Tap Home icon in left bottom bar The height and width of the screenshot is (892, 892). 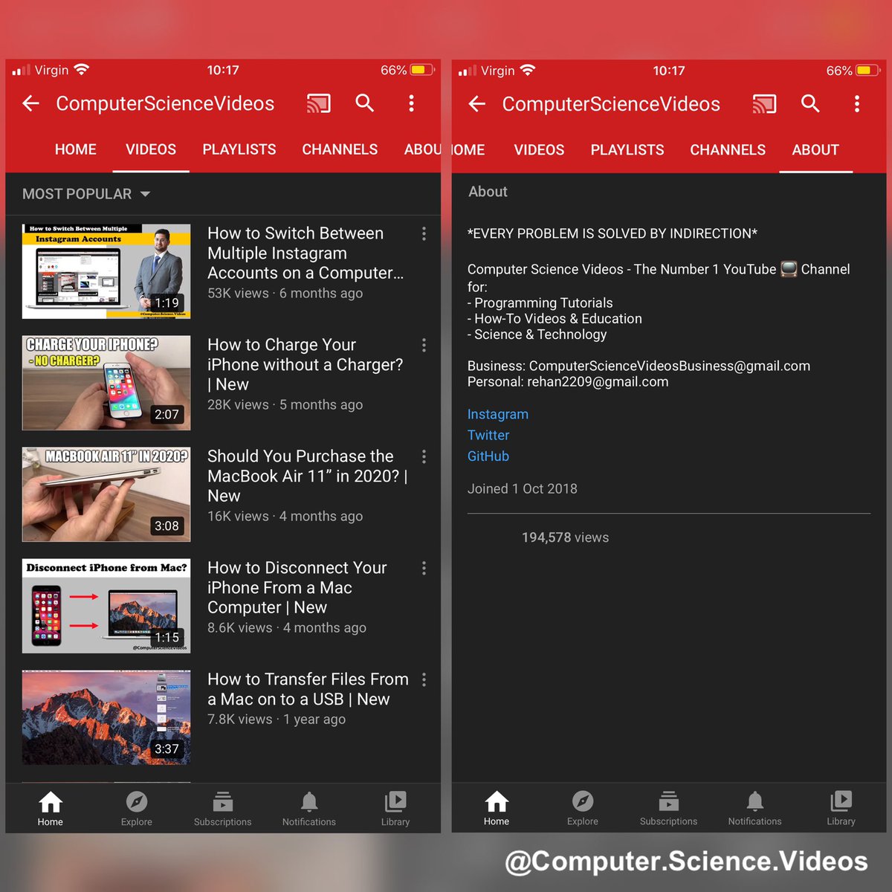[x=51, y=802]
